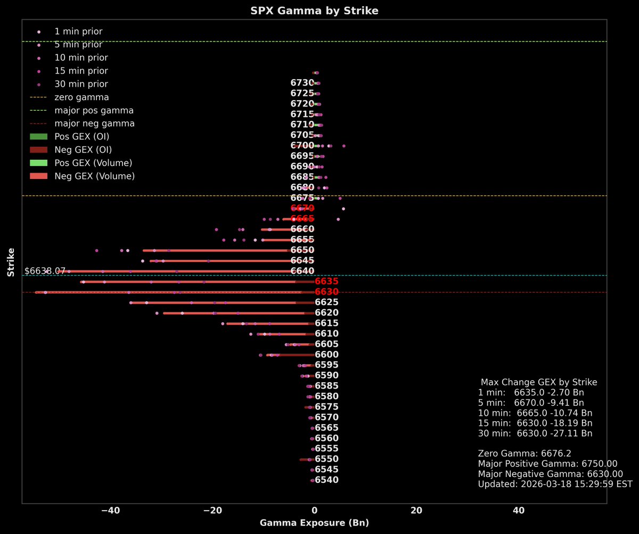639x534 pixels.
Task: Click the 'major neg gamma' legend label
Action: click(x=94, y=124)
